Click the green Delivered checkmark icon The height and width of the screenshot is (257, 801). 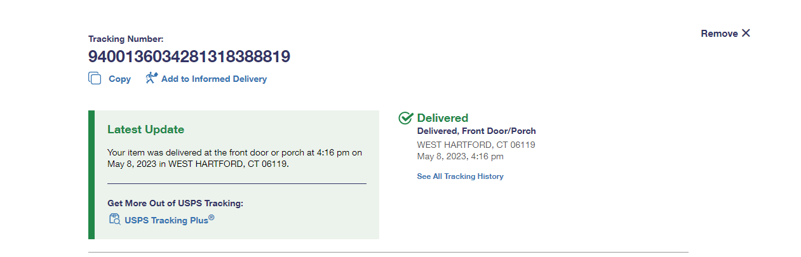coord(405,118)
